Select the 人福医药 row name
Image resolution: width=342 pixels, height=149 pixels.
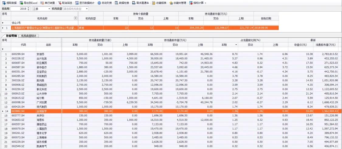(42, 129)
